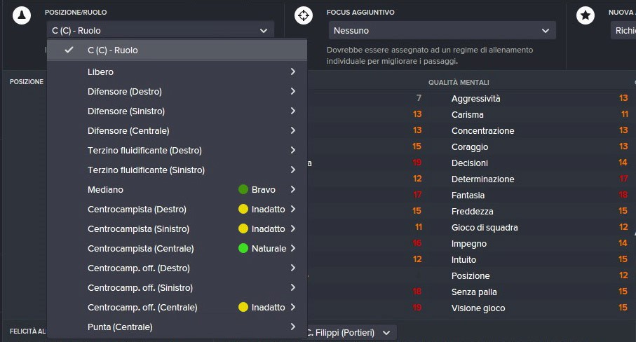Click the cone icon beside Posizione/Ruolo

[x=22, y=15]
